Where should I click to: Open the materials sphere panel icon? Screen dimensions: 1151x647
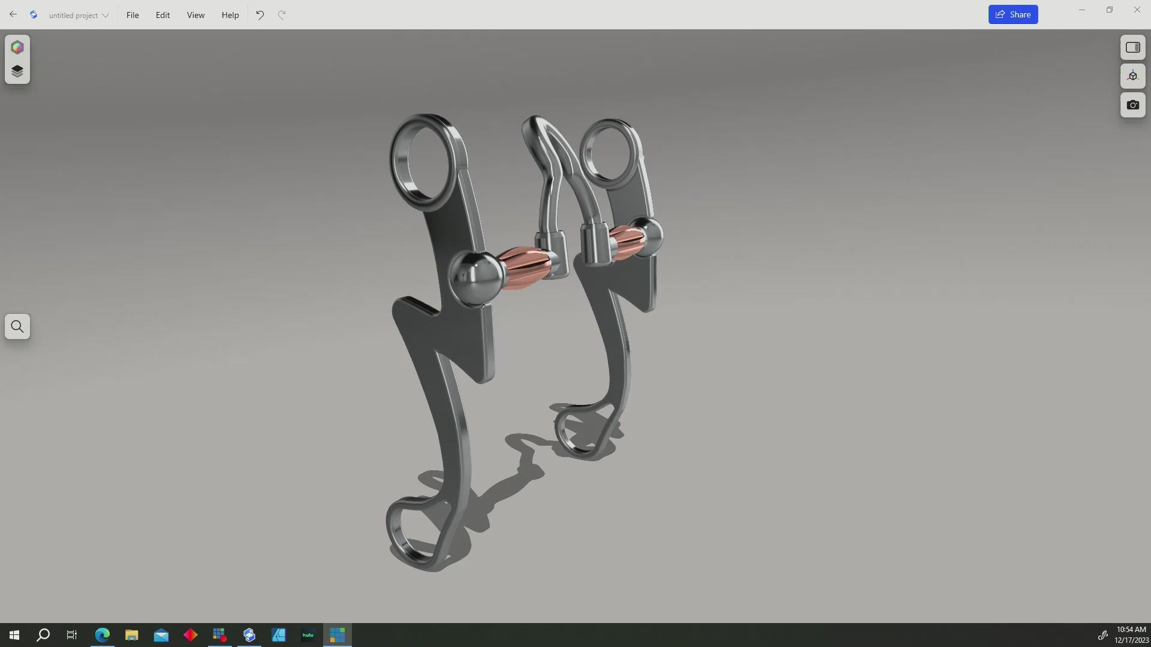(x=17, y=47)
